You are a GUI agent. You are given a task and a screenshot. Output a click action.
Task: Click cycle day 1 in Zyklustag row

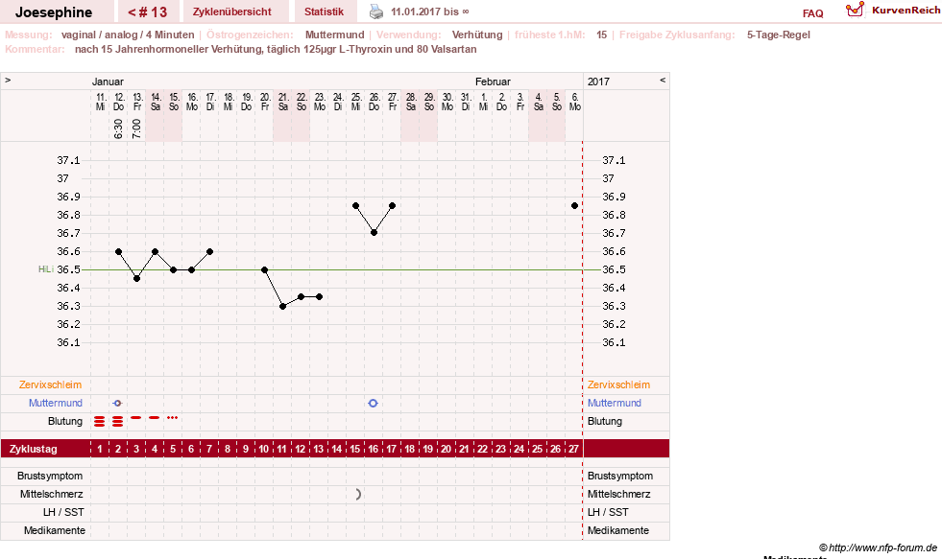point(100,449)
